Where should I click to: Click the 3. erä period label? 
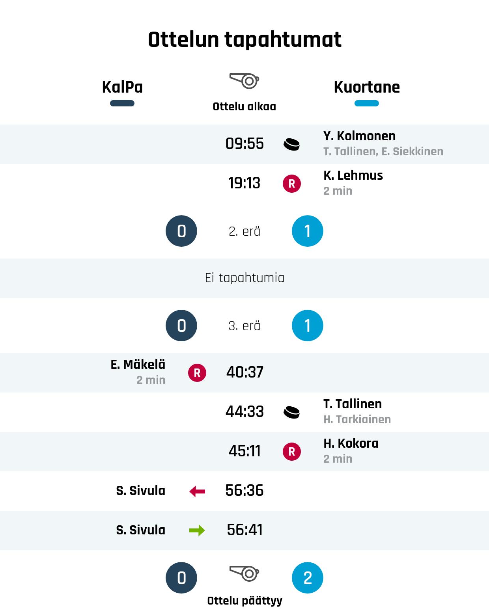[x=244, y=326]
